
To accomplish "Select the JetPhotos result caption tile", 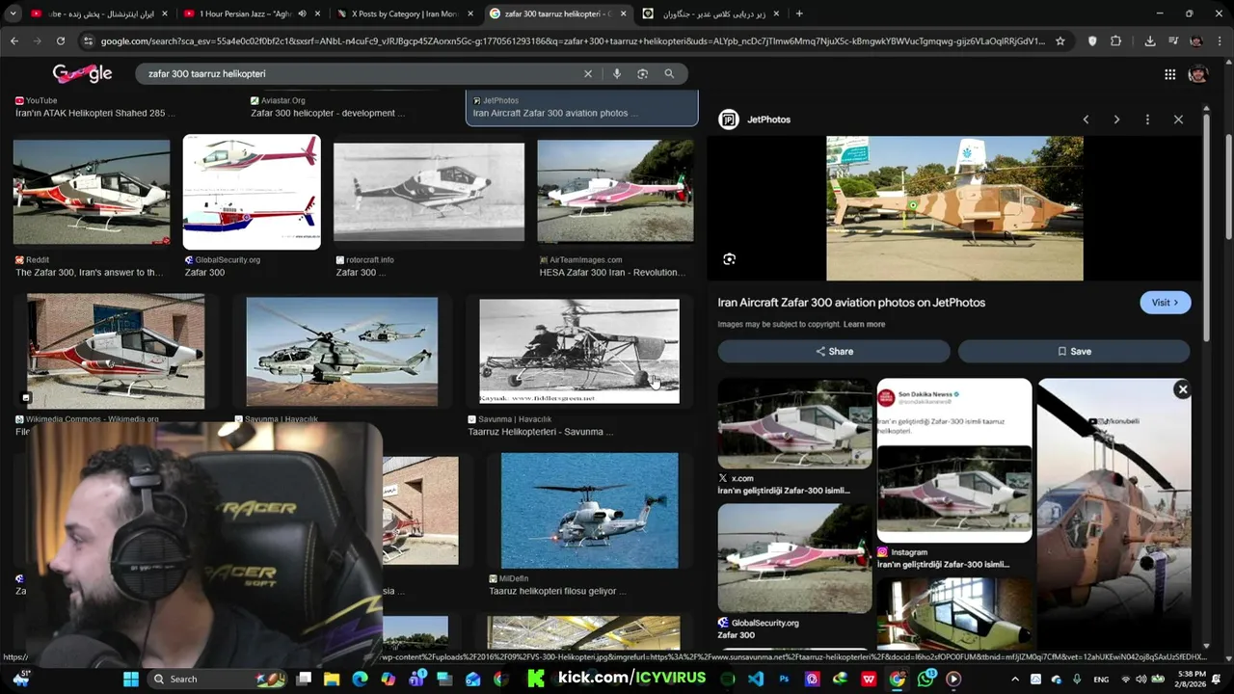I will tap(581, 107).
